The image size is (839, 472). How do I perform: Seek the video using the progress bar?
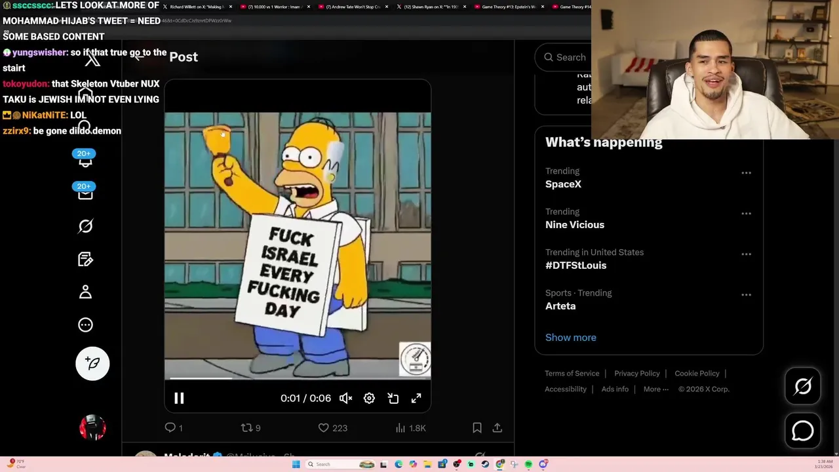298,378
